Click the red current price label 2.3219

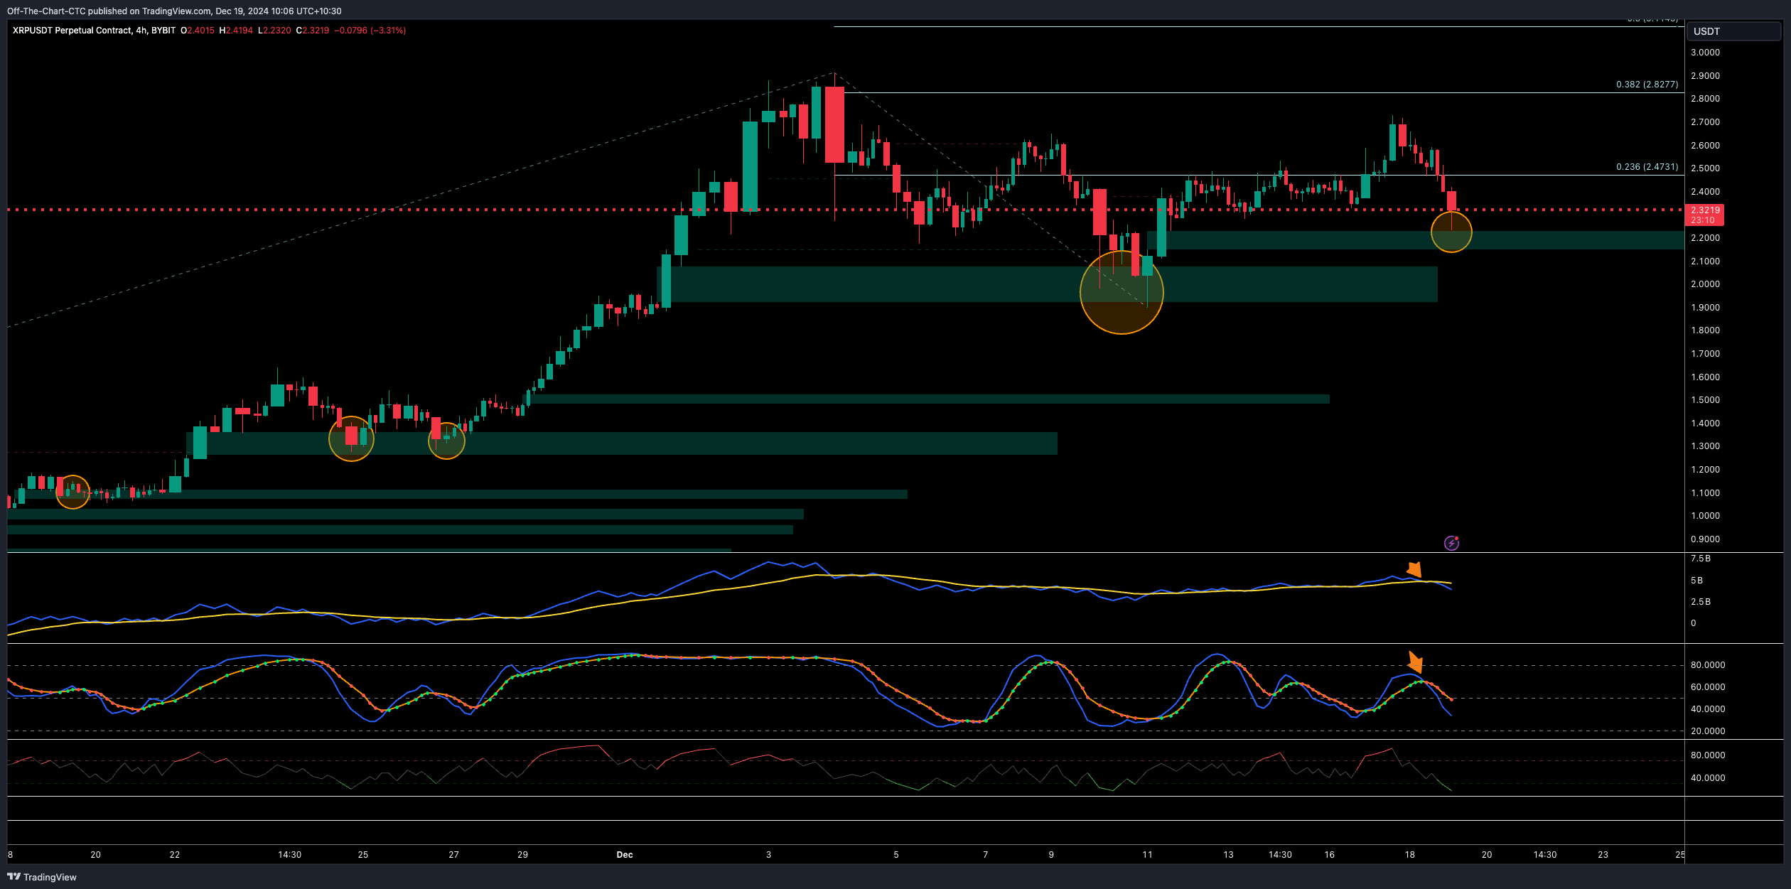1704,215
